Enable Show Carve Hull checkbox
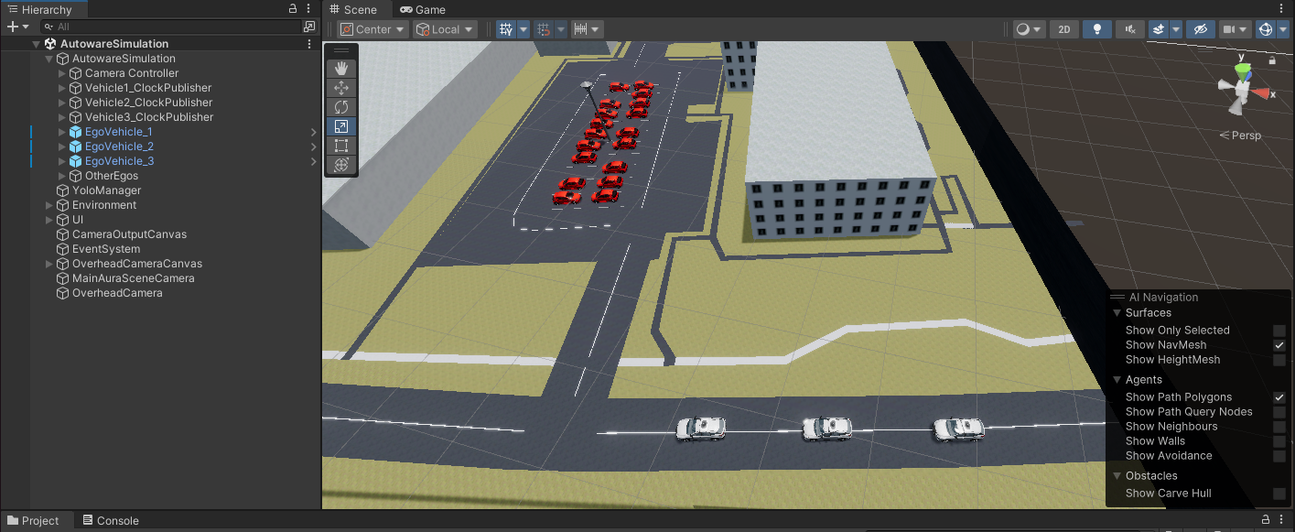This screenshot has height=532, width=1295. pyautogui.click(x=1279, y=494)
